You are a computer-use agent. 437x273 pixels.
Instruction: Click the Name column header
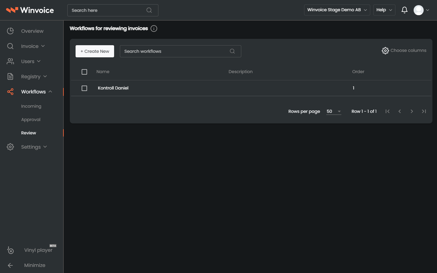coord(103,72)
